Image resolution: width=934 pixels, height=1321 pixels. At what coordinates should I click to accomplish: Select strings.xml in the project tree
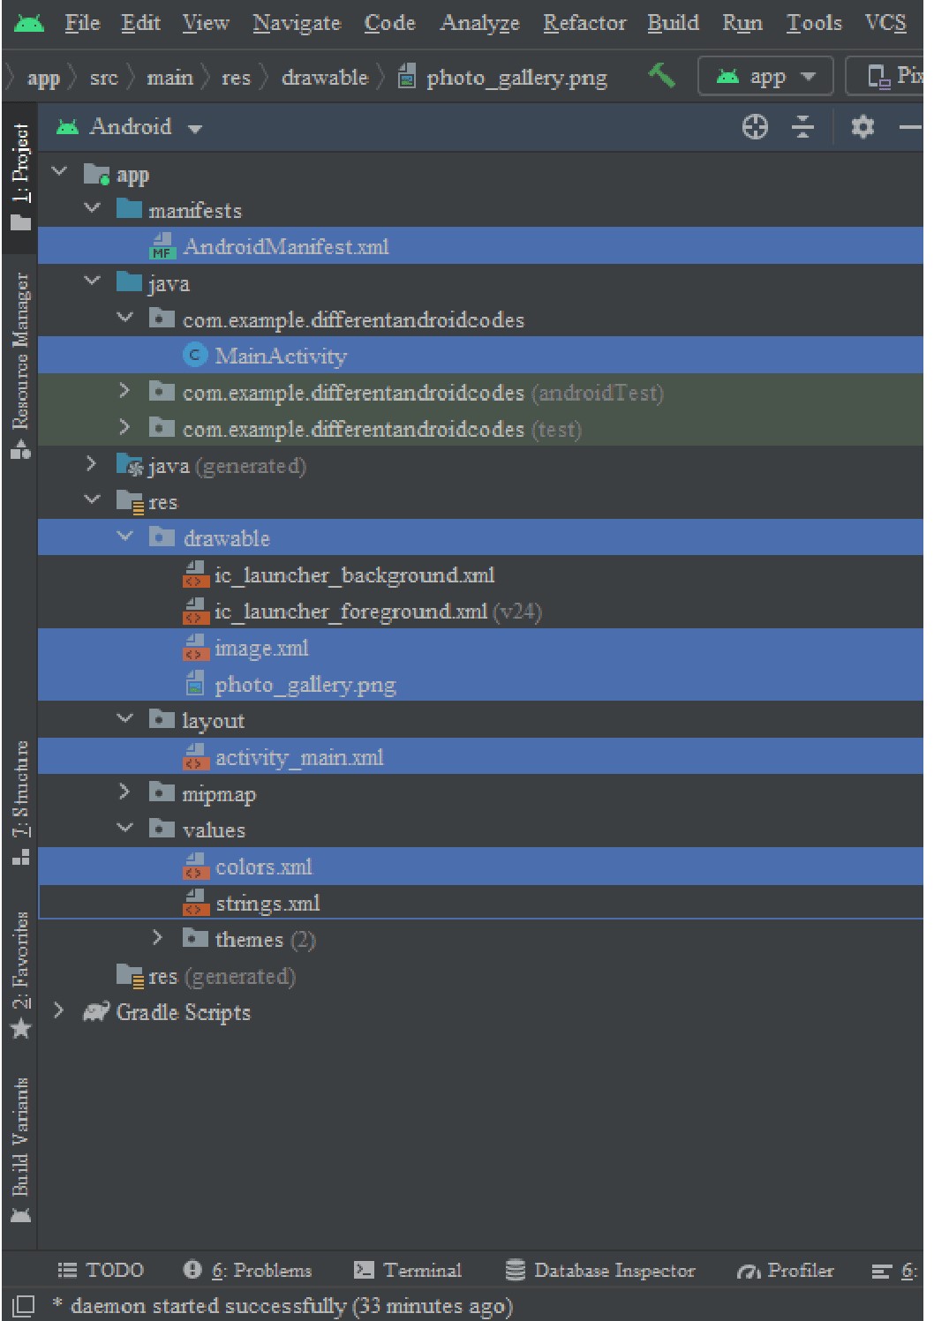click(268, 903)
